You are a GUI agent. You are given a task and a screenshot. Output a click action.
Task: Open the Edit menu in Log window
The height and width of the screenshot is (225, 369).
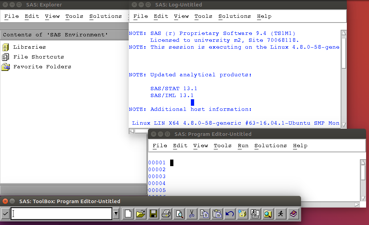(x=161, y=16)
